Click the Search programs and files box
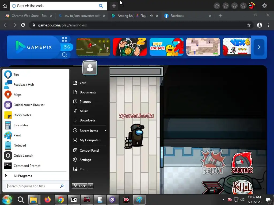 tap(35, 186)
